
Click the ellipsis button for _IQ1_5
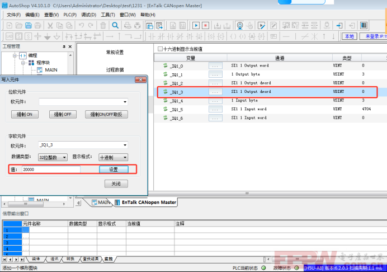click(215, 109)
